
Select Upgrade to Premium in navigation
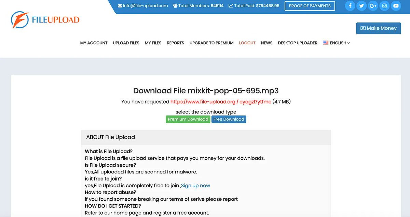(211, 43)
